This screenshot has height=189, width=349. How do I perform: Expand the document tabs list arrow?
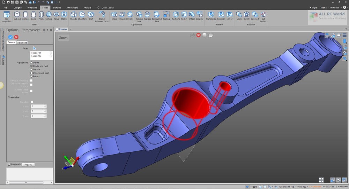tap(346, 29)
